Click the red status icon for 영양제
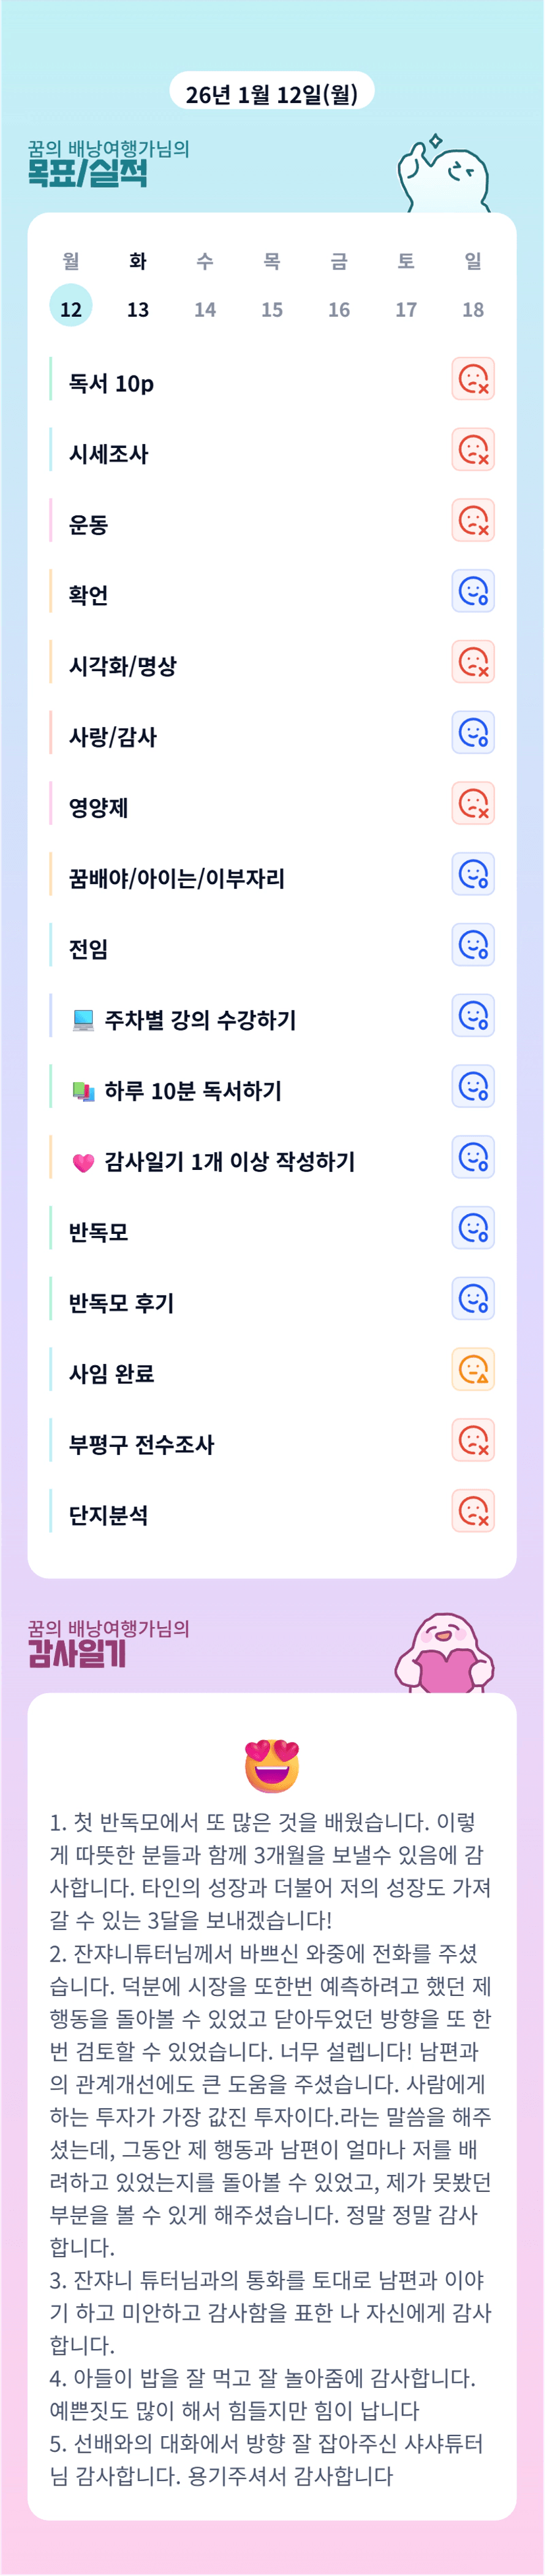The height and width of the screenshot is (2576, 545). 472,804
